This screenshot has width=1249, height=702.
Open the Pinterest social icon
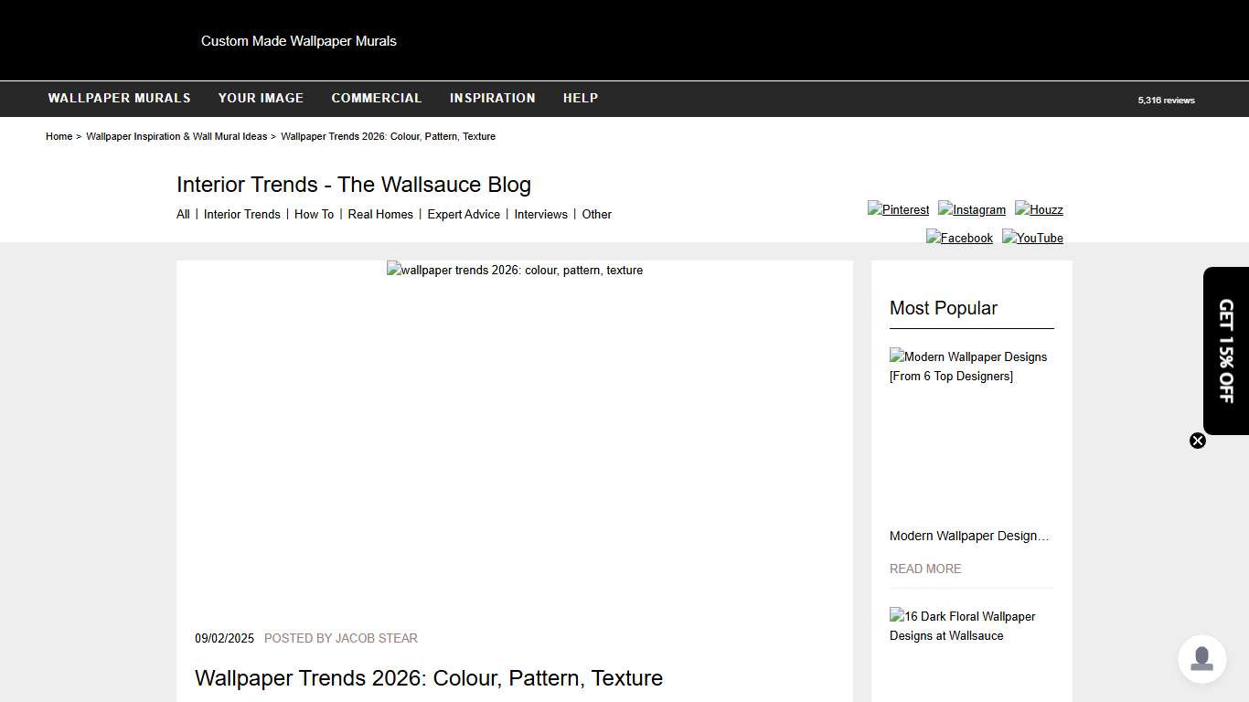pos(898,209)
